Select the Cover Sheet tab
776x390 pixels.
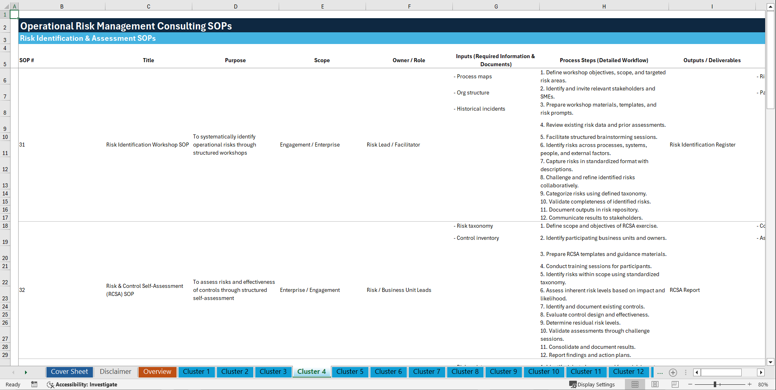[69, 372]
